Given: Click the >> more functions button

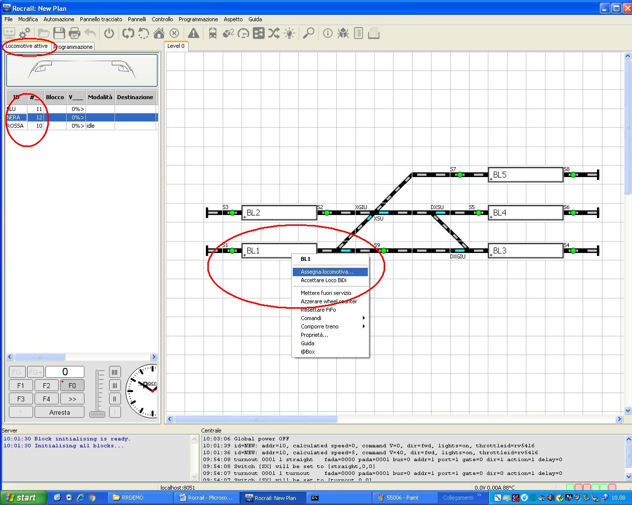Looking at the screenshot, I should [72, 399].
